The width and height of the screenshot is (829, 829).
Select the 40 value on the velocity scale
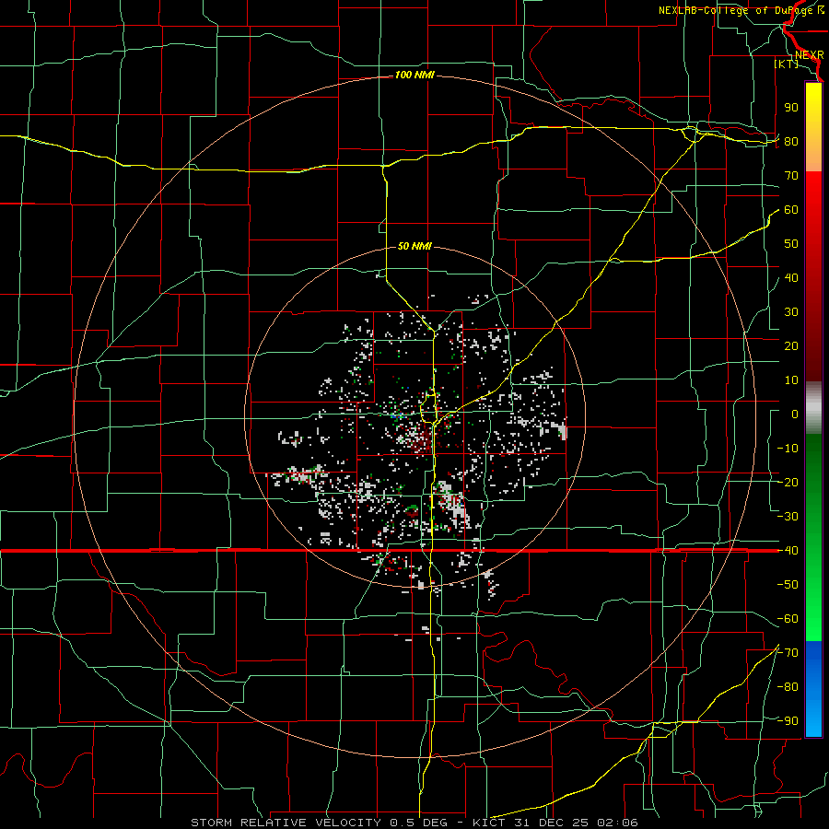tap(791, 277)
